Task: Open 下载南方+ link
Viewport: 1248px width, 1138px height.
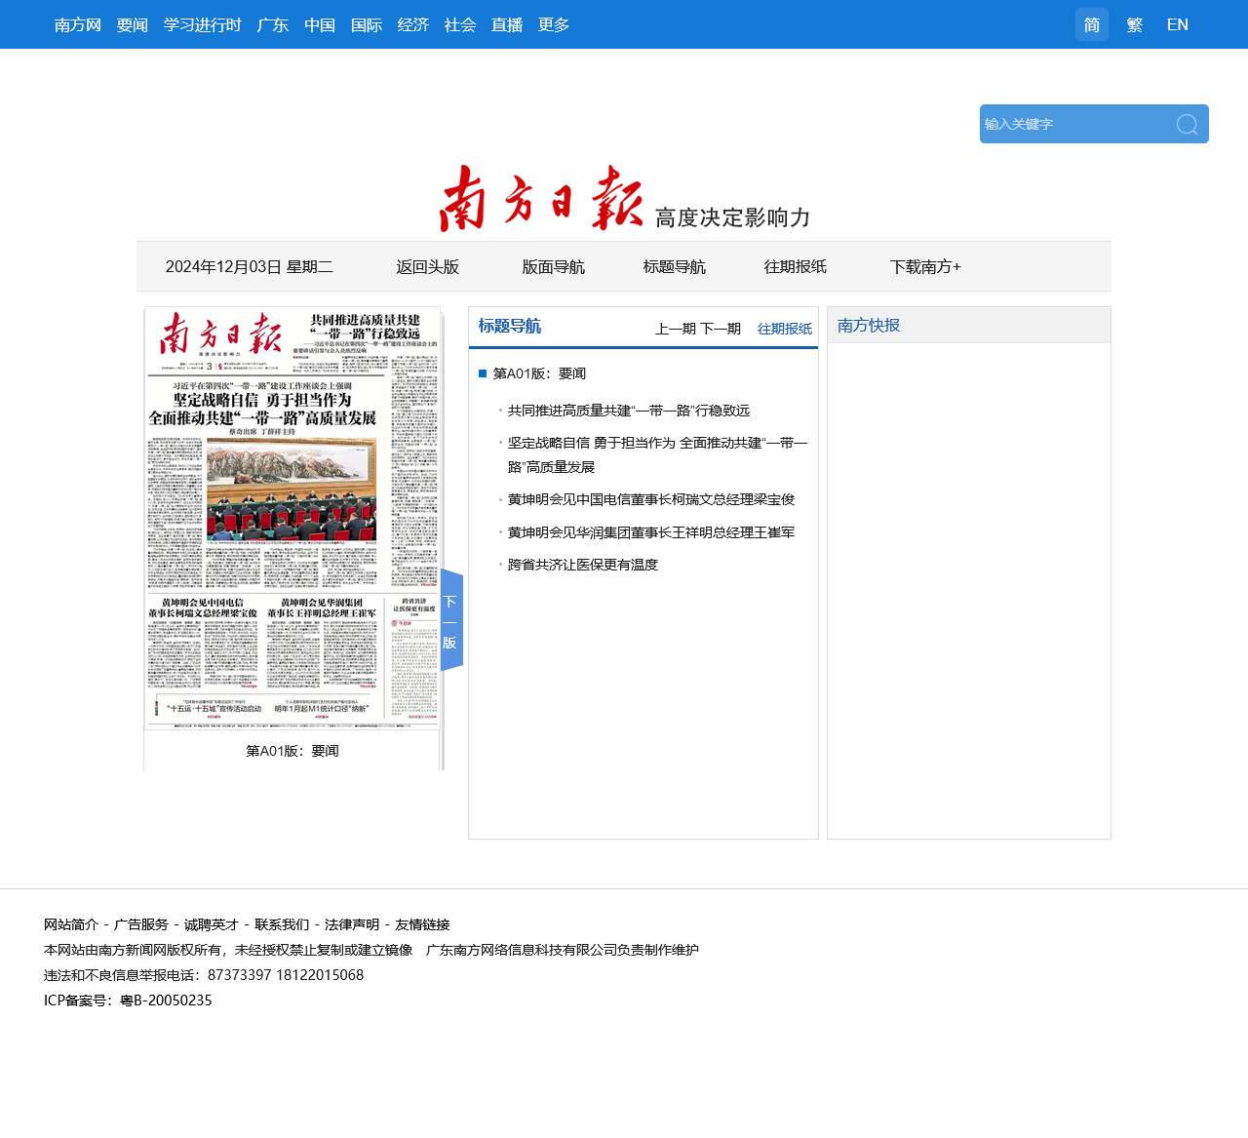Action: tap(925, 266)
